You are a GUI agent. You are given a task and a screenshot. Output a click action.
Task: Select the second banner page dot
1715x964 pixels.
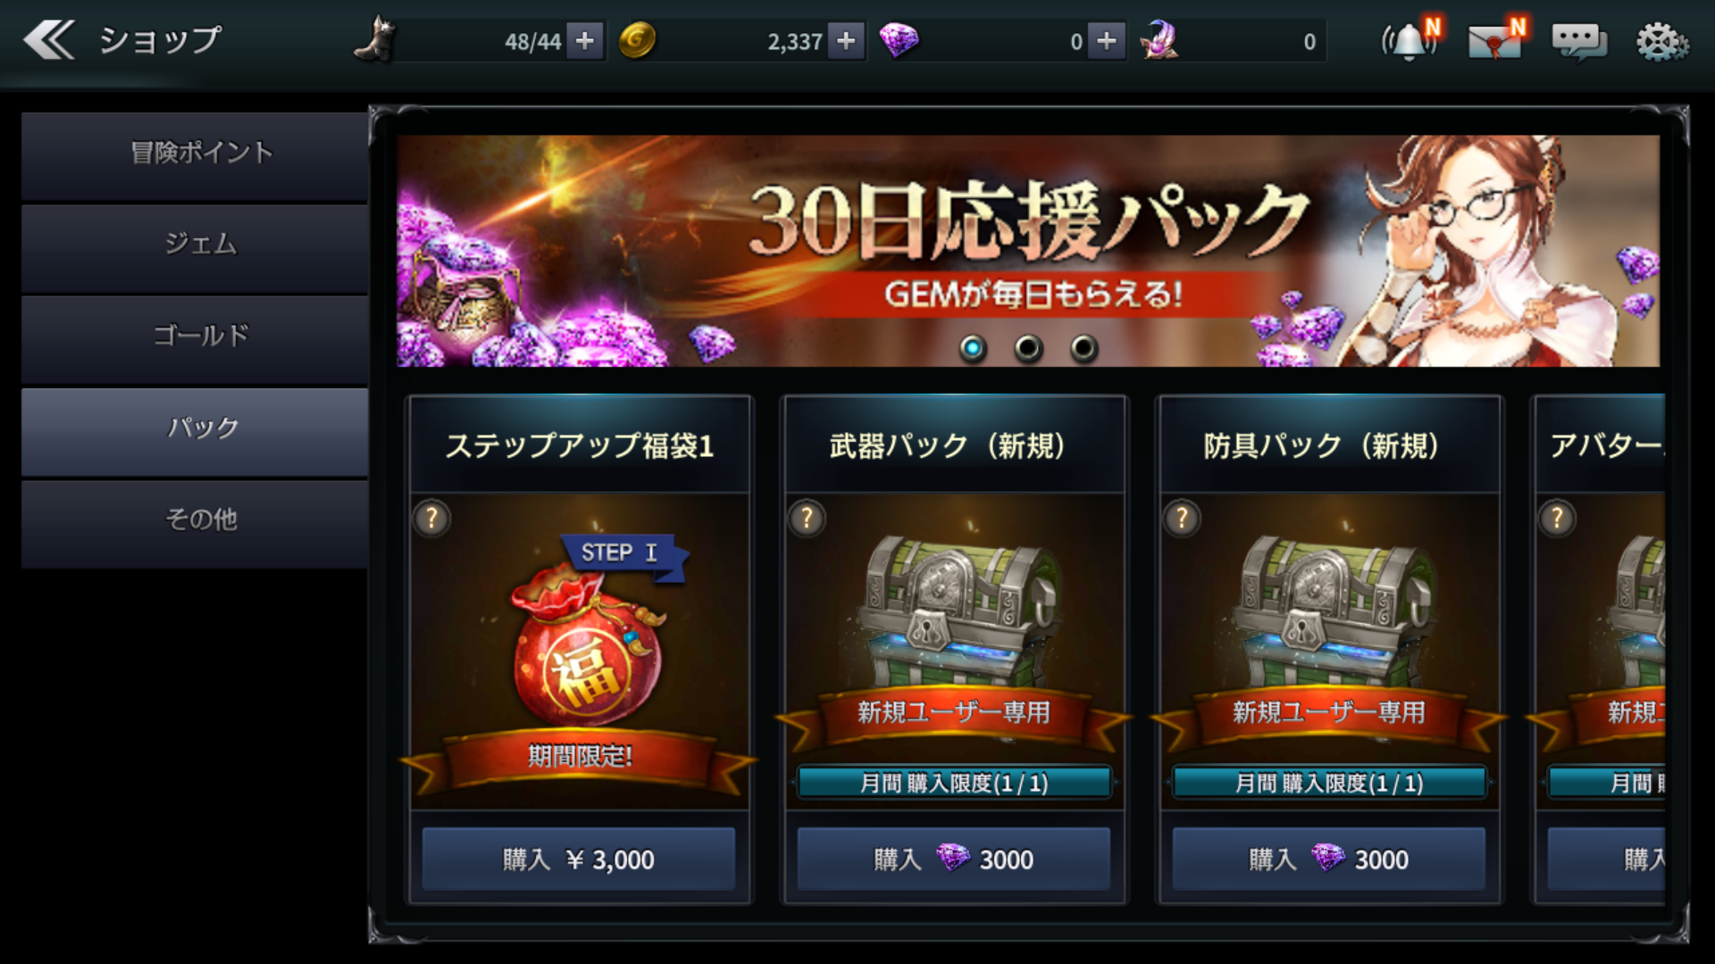1028,347
